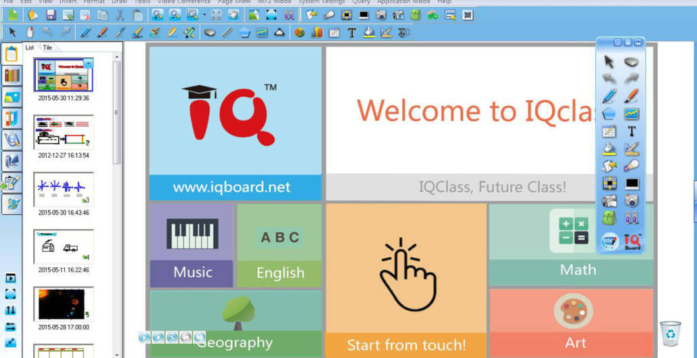Switch to the List tab
The width and height of the screenshot is (697, 358).
(30, 47)
